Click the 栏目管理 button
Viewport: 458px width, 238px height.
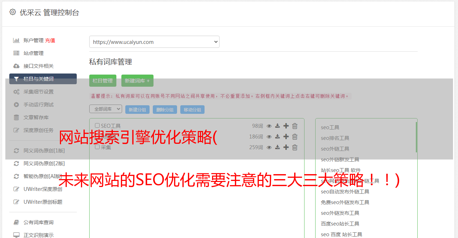click(x=103, y=81)
